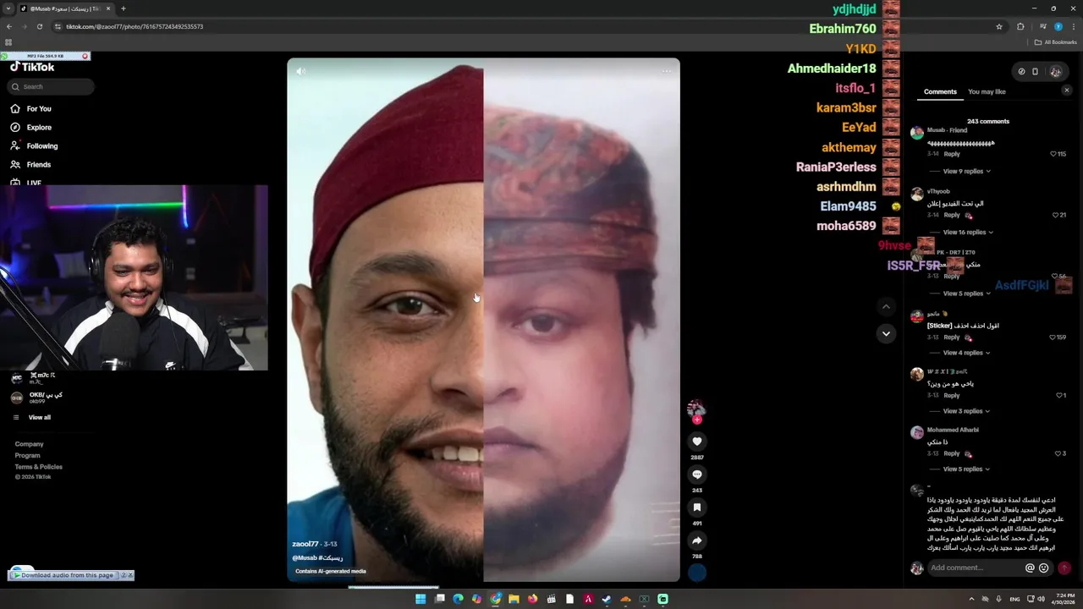The width and height of the screenshot is (1083, 609).
Task: Switch to the You may like tab
Action: 987,91
